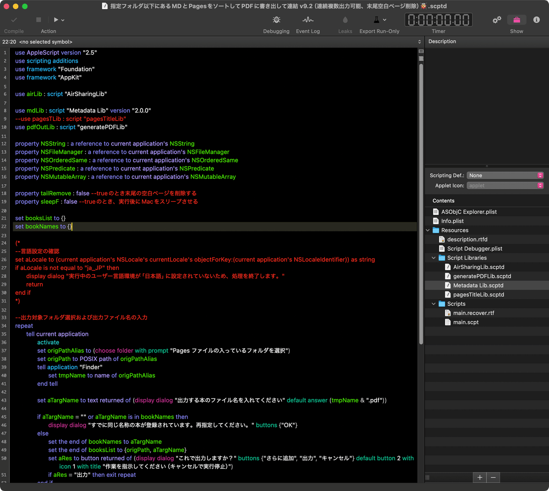
Task: Open the script settings gears icon
Action: point(497,20)
